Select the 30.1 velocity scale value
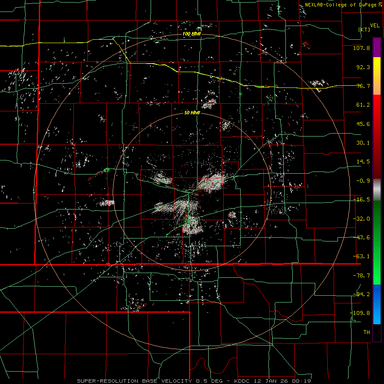This screenshot has height=384, width=384. click(363, 143)
